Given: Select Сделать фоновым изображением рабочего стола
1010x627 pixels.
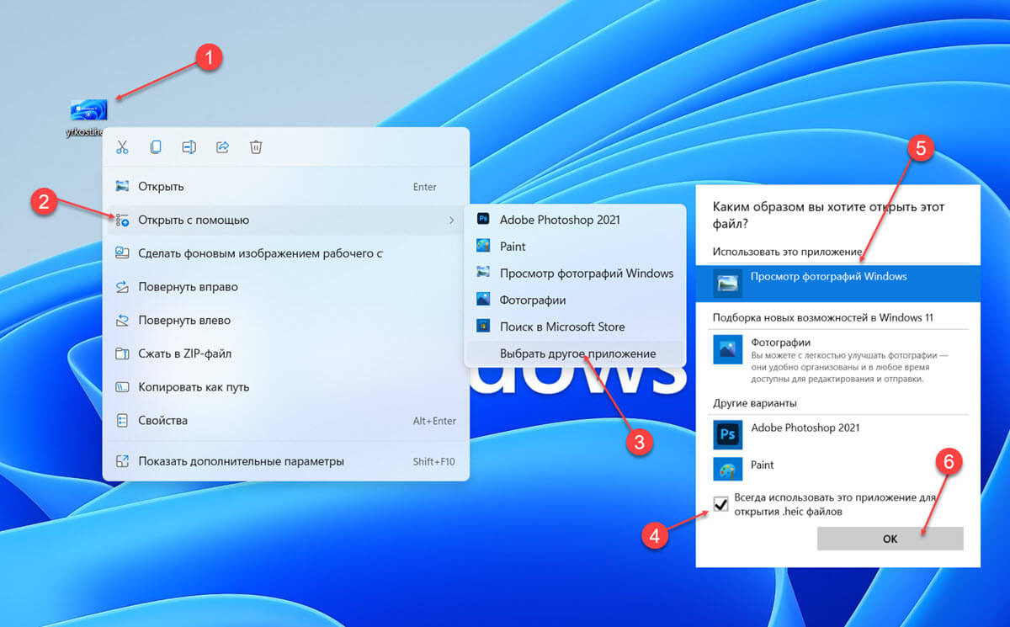Looking at the screenshot, I should (286, 253).
